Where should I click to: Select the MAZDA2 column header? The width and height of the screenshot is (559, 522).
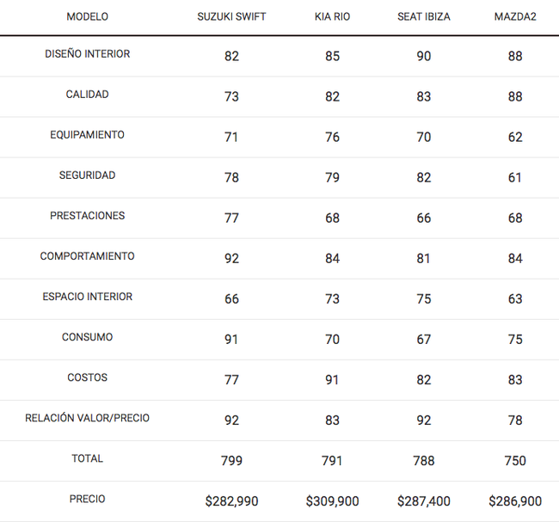click(515, 16)
